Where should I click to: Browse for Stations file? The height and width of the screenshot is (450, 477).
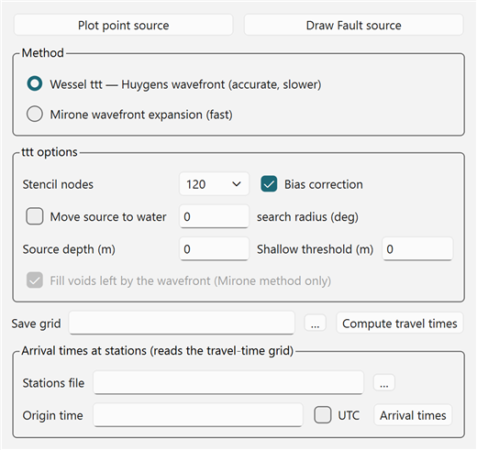(x=384, y=382)
